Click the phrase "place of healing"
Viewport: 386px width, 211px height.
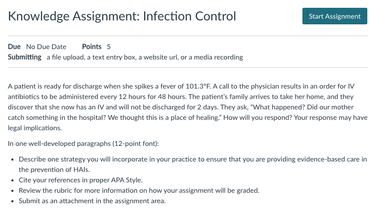[x=195, y=118]
